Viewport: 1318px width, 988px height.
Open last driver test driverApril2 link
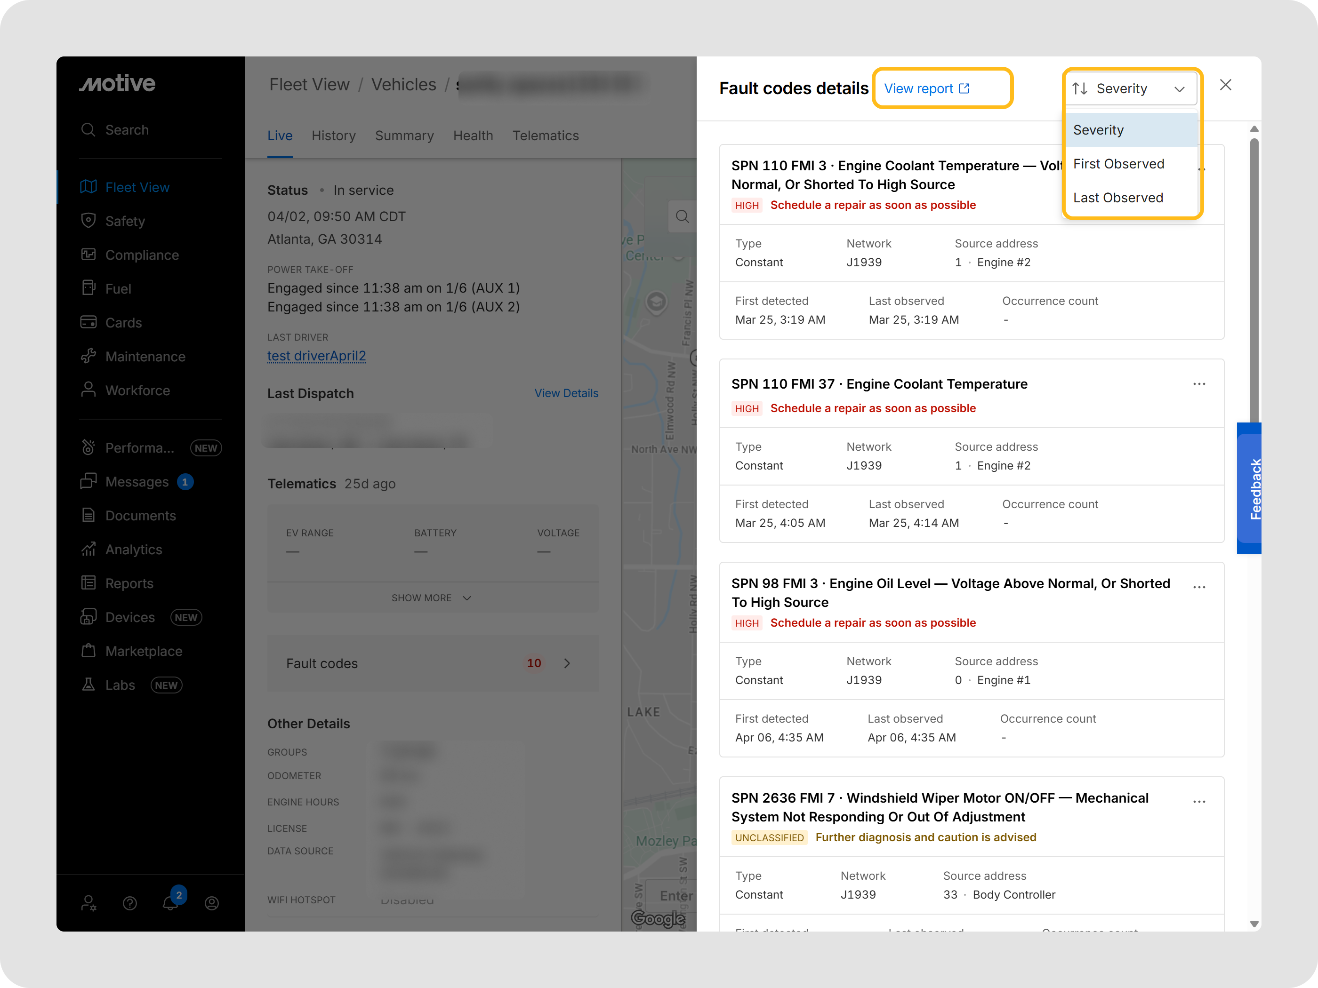click(x=317, y=356)
